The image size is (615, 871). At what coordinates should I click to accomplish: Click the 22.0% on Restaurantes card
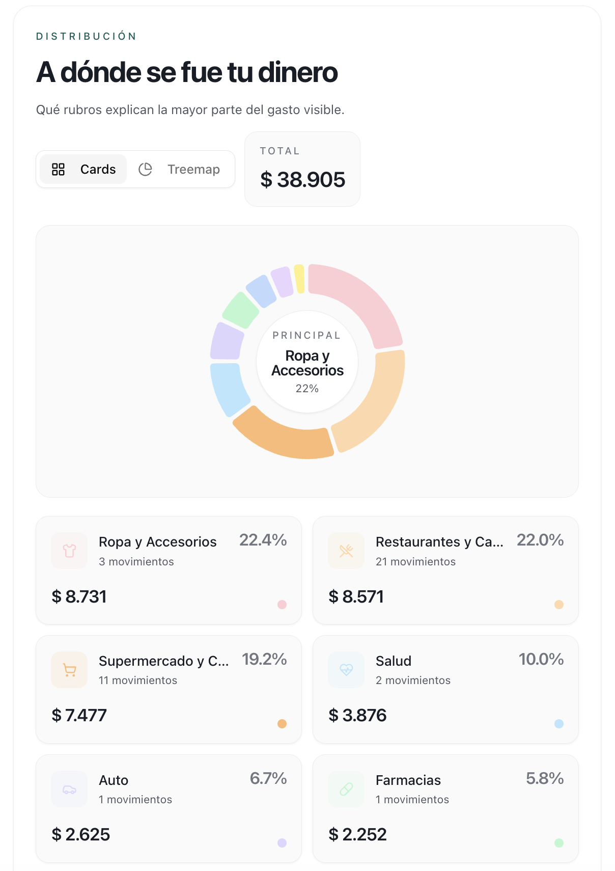[540, 540]
